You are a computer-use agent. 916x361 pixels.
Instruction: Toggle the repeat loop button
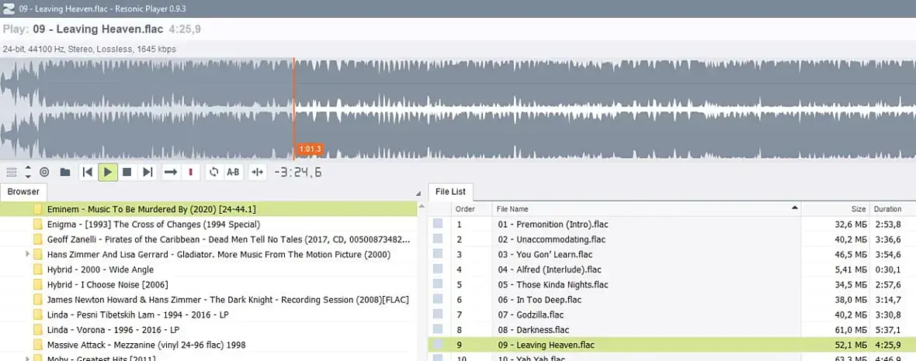tap(213, 172)
